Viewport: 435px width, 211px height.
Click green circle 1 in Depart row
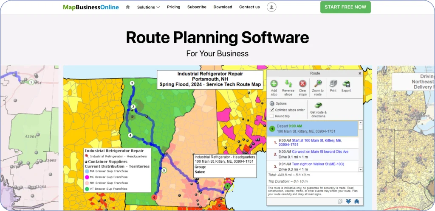(x=272, y=128)
